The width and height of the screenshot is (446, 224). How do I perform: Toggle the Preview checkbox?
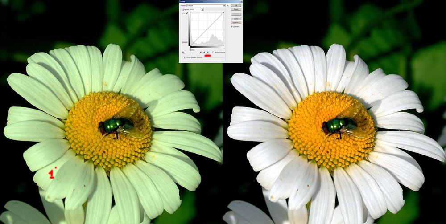[x=232, y=26]
